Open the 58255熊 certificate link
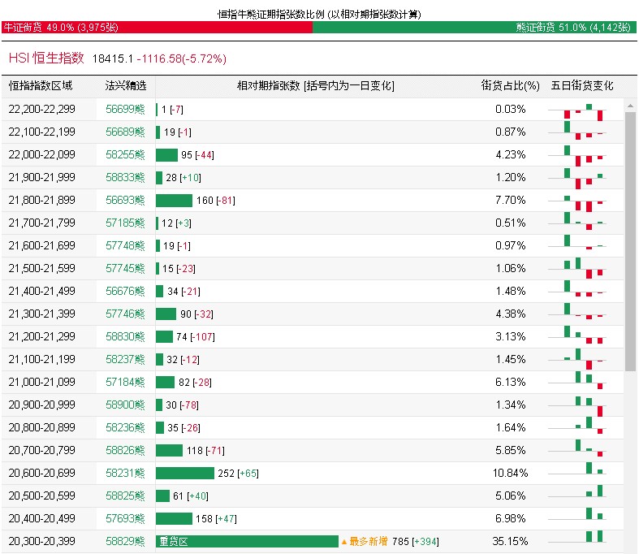The image size is (639, 554). tap(125, 155)
